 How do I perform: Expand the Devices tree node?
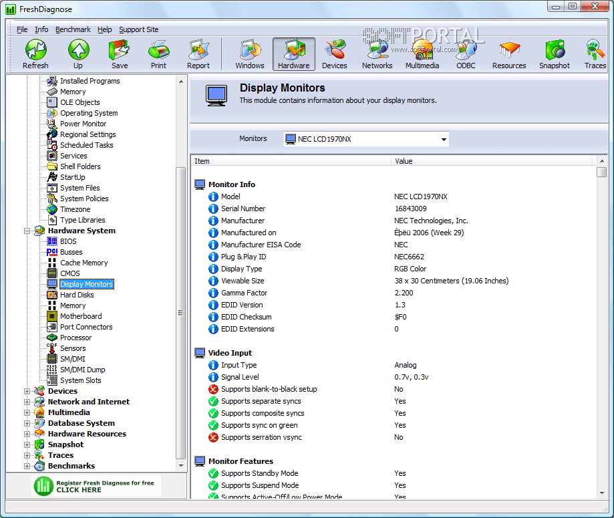click(27, 391)
